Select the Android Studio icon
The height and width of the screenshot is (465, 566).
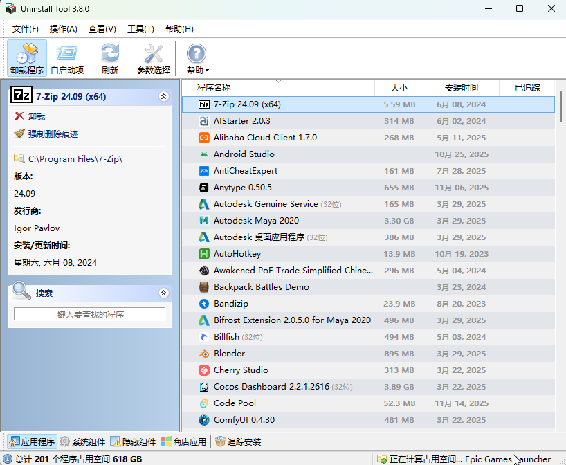(204, 154)
